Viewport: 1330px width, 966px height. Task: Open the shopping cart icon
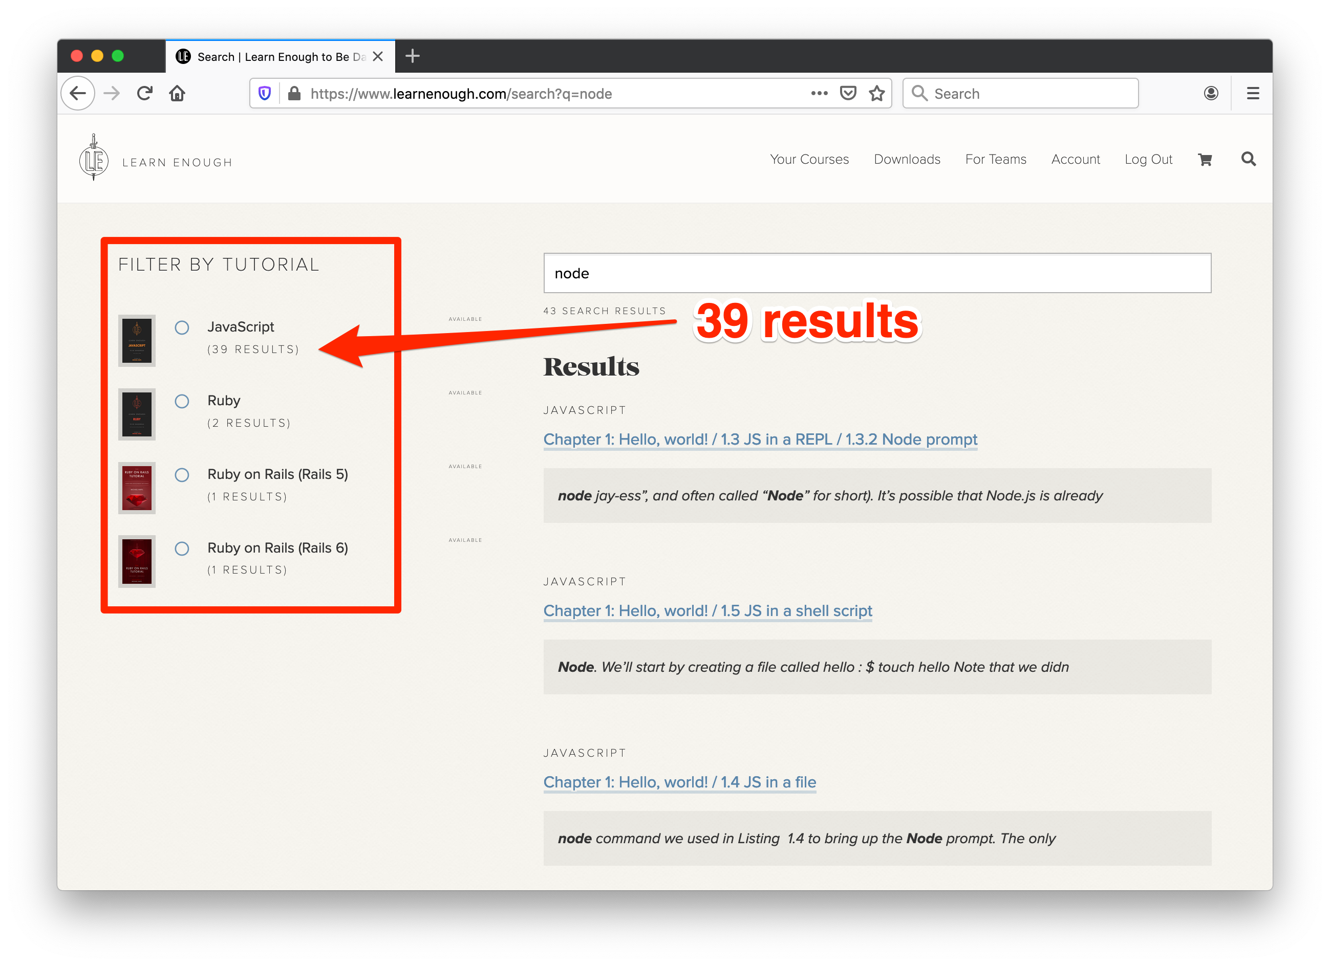(1205, 160)
